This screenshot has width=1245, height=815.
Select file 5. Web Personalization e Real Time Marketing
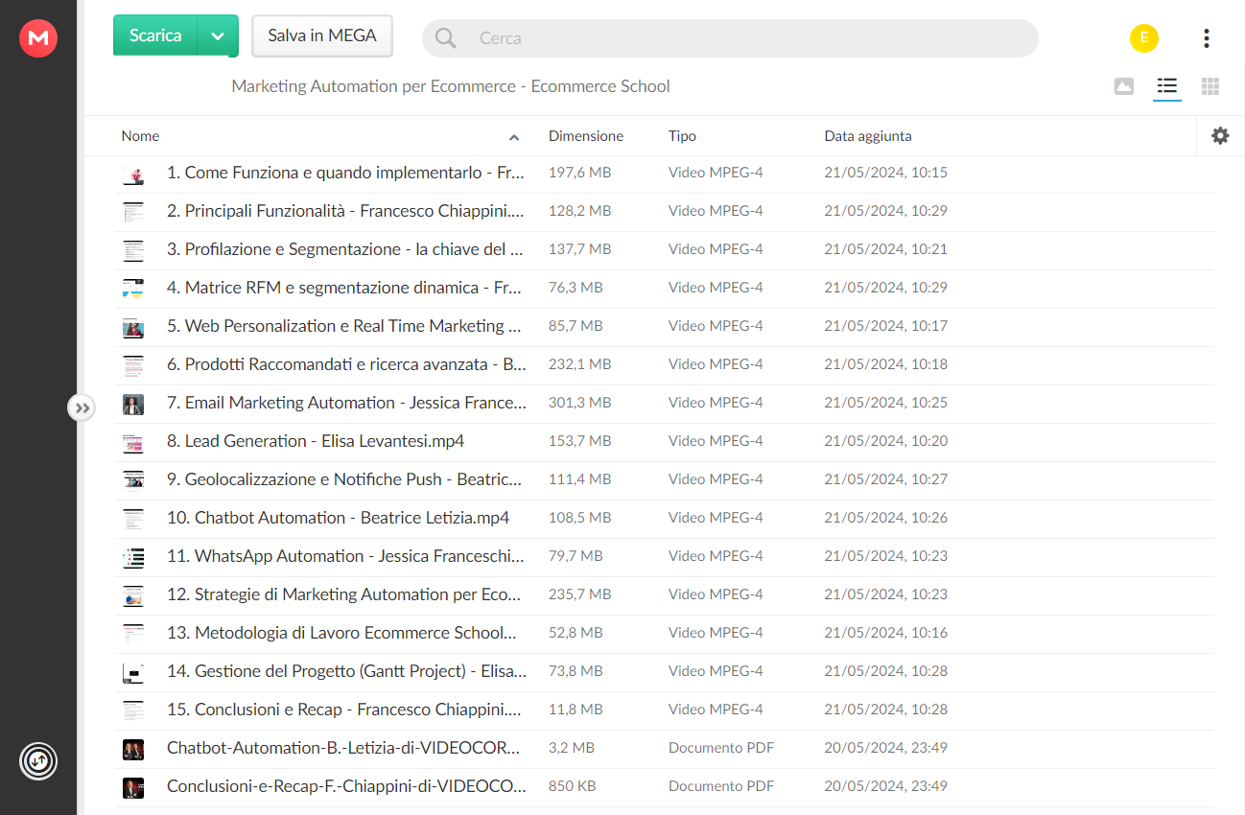point(664,327)
